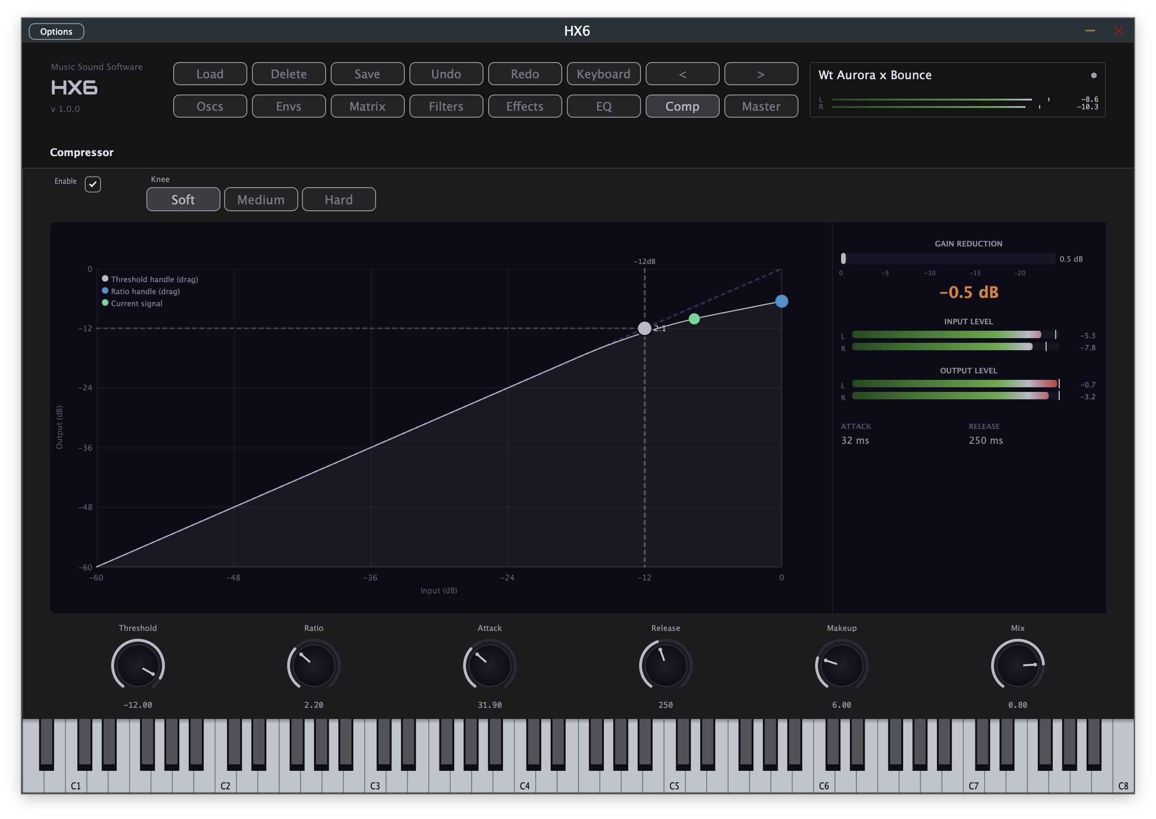Click the Load preset button

[x=210, y=74]
